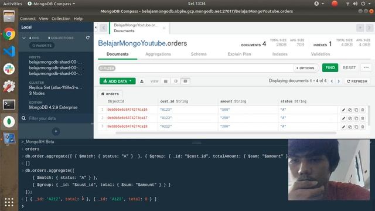Click the create database plus button
Screen dimensions: 375x211
(x=56, y=131)
